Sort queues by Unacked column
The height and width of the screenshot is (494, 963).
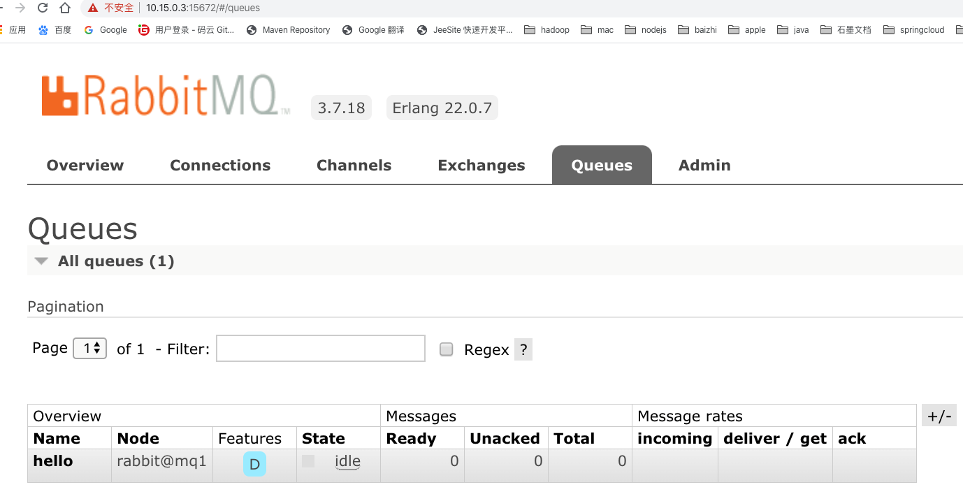505,439
